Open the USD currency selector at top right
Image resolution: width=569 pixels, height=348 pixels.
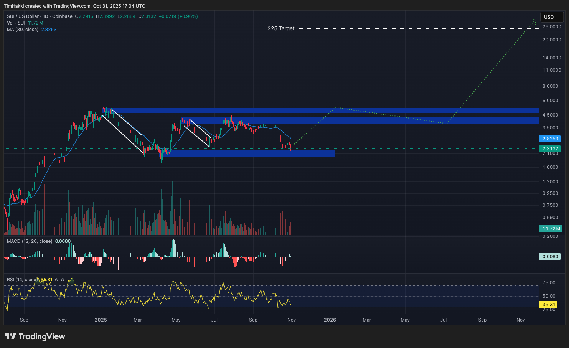552,17
